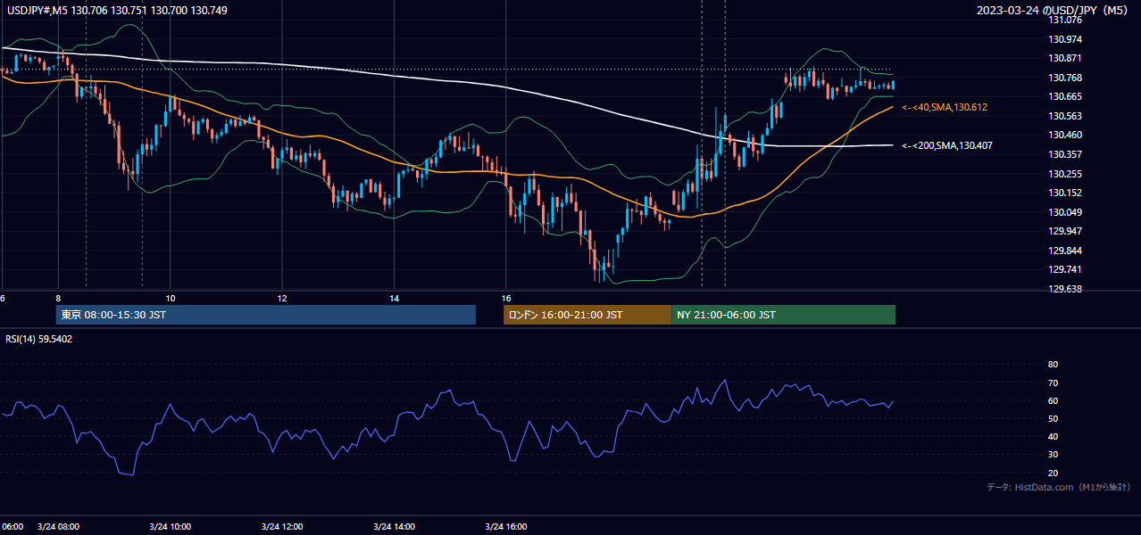Click price axis value 130.255

point(1064,174)
